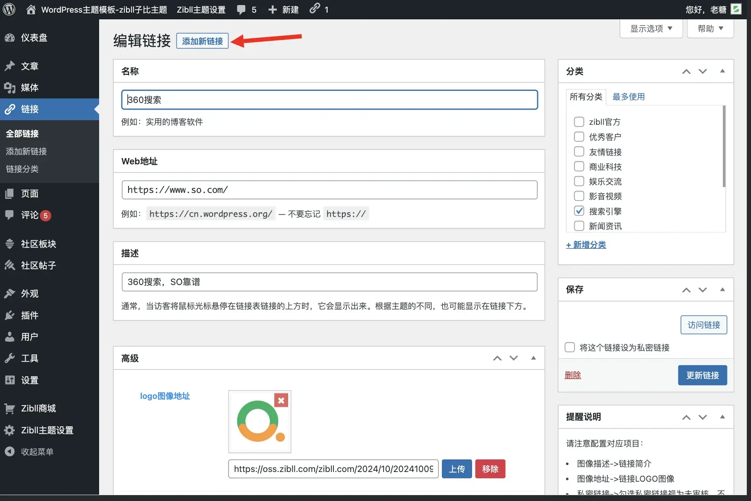Click the 媒体 media icon in sidebar
The height and width of the screenshot is (501, 751).
coord(10,87)
